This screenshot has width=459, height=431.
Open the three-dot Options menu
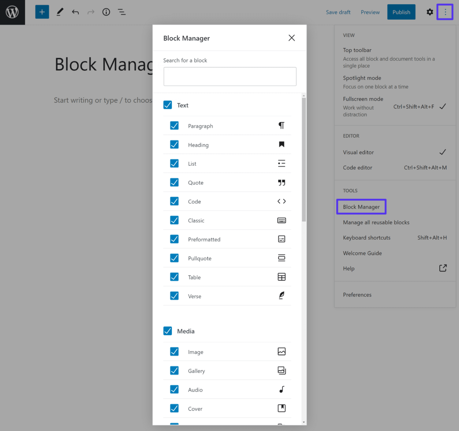(x=445, y=12)
